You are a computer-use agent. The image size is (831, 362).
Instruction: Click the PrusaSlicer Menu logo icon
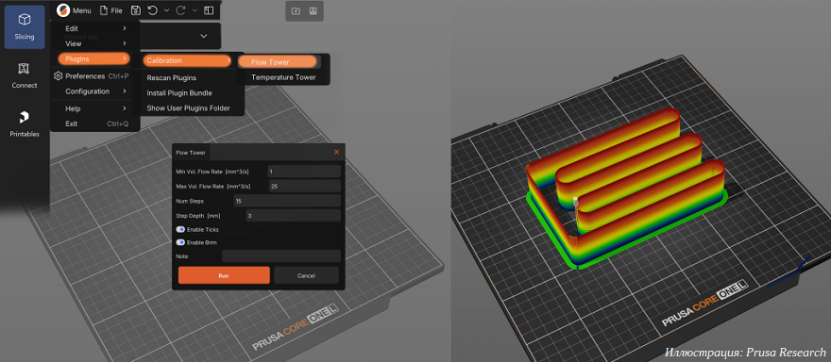[63, 10]
